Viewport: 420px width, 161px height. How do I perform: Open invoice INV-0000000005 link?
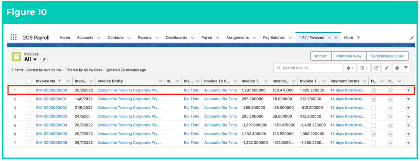(x=52, y=134)
